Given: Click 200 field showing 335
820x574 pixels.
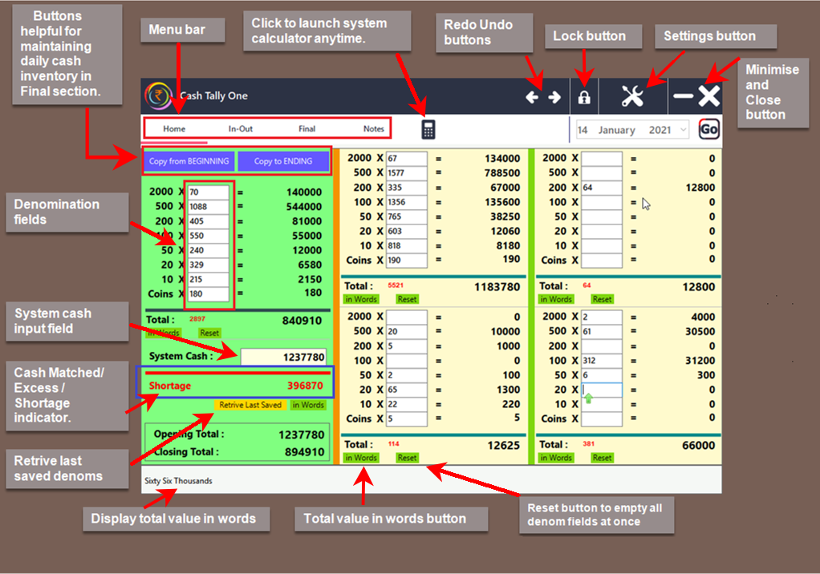Looking at the screenshot, I should point(406,188).
